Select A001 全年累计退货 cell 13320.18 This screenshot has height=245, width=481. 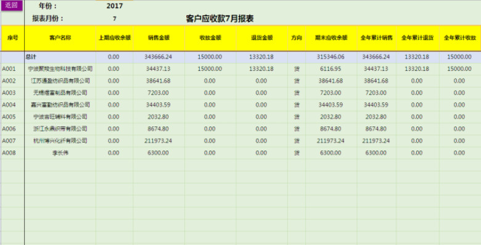(417, 69)
